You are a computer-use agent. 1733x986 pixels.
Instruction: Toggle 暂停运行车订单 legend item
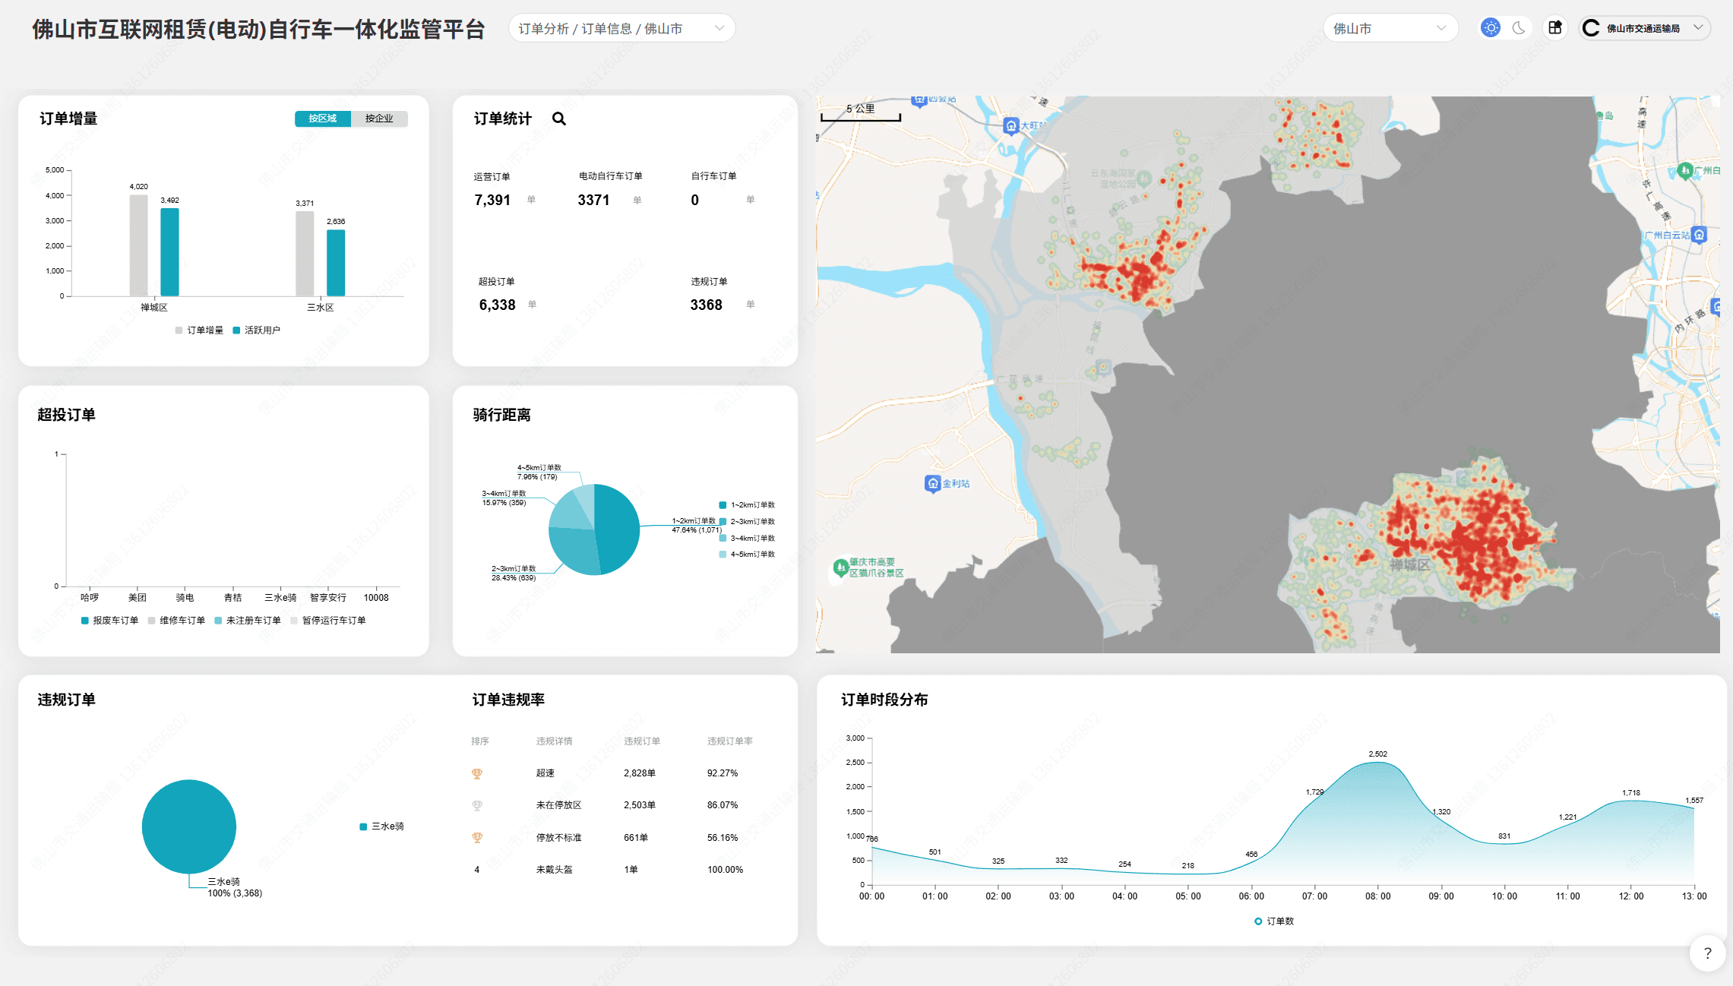tap(328, 621)
